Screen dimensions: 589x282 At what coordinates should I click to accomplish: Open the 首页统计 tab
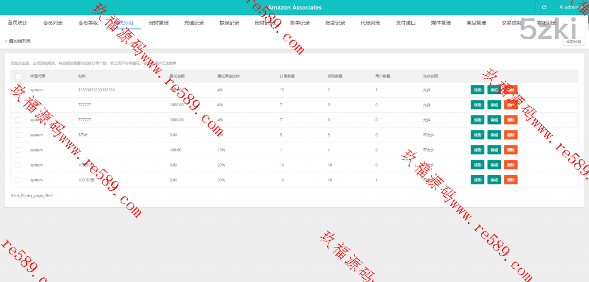pos(17,23)
